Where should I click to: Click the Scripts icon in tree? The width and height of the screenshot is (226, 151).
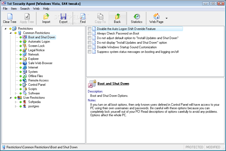point(25,89)
